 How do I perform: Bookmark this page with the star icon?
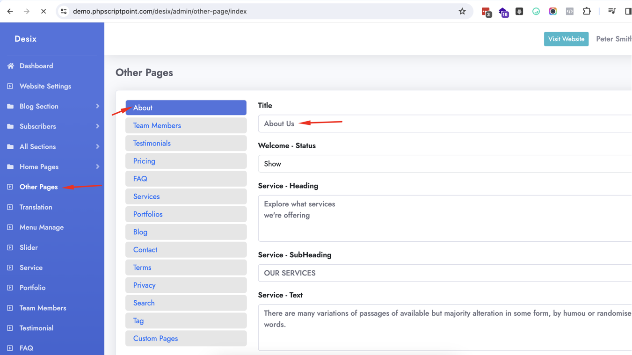click(x=462, y=11)
